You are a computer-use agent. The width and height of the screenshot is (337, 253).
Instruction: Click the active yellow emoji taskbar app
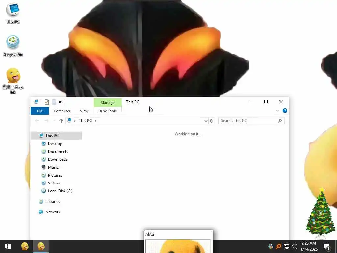pos(41,246)
